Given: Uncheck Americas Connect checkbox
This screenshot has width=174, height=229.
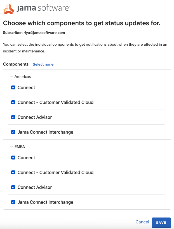Looking at the screenshot, I should click(x=13, y=87).
